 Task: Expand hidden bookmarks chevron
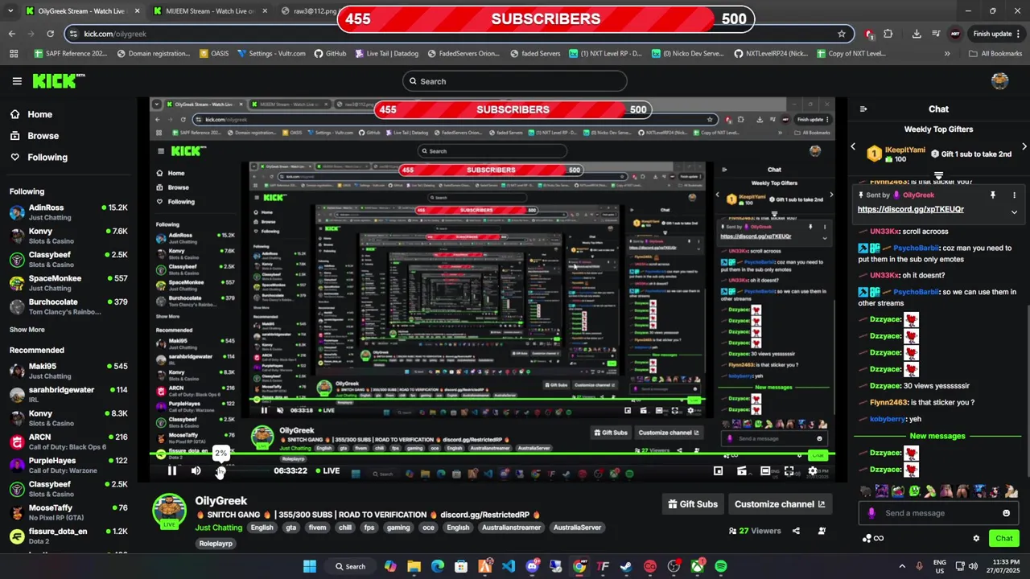947,54
